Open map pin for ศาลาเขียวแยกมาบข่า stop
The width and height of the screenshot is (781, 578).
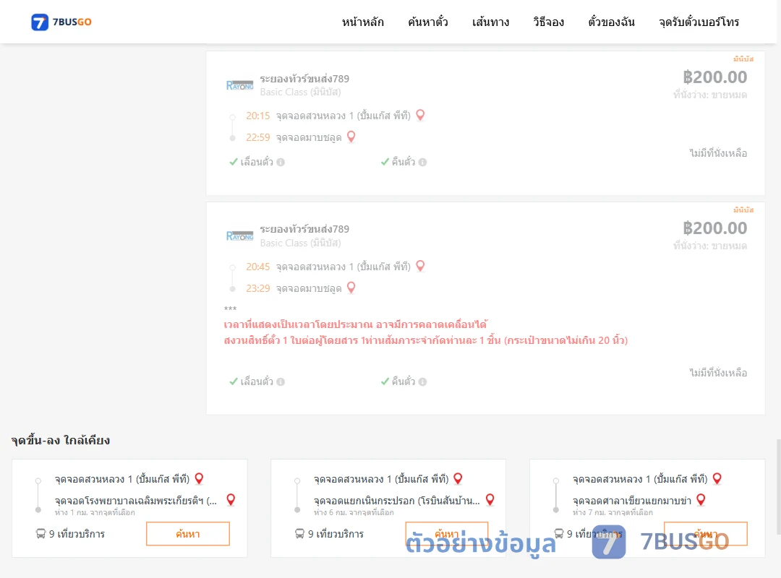[x=701, y=500]
